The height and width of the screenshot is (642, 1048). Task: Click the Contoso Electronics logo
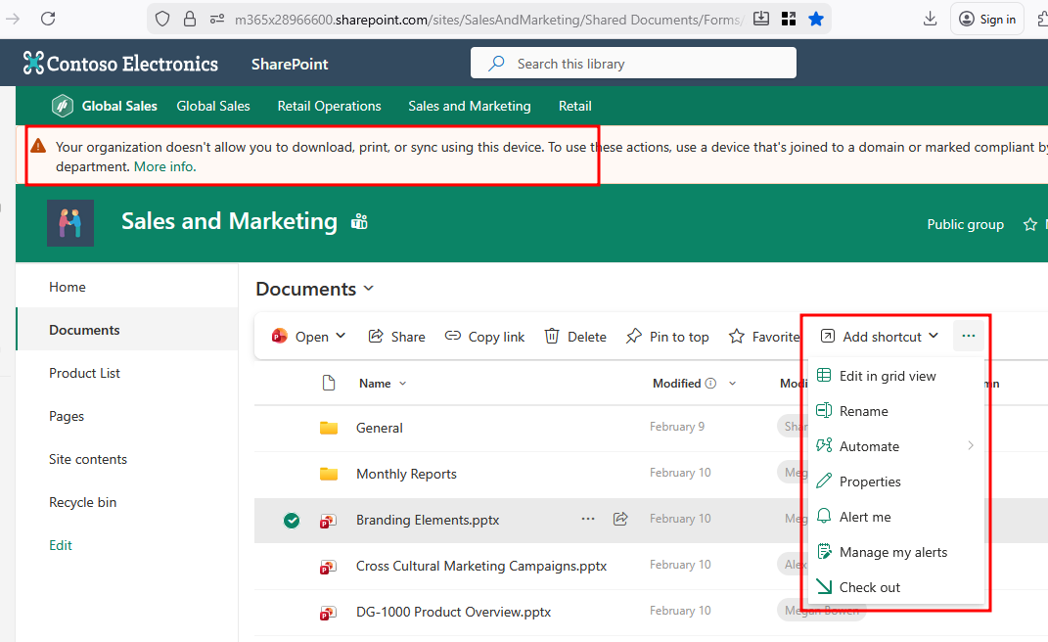(34, 64)
